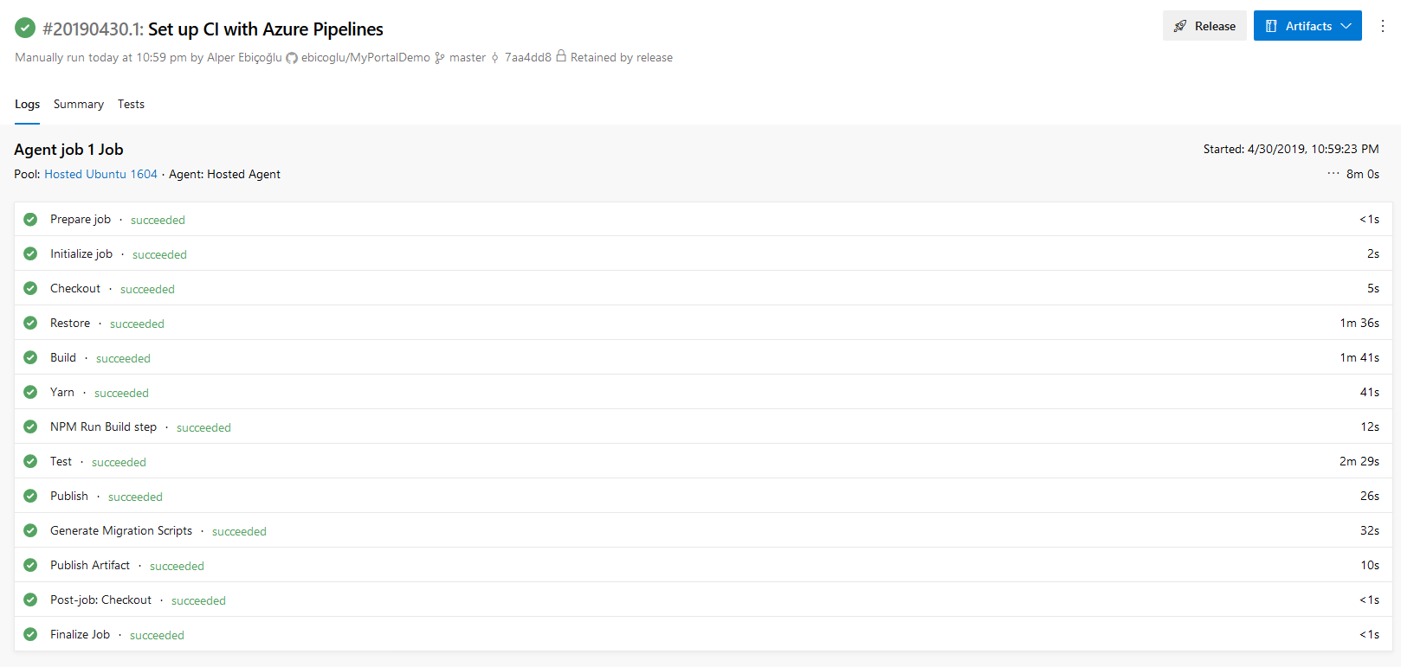Open the master branch link

pos(468,58)
